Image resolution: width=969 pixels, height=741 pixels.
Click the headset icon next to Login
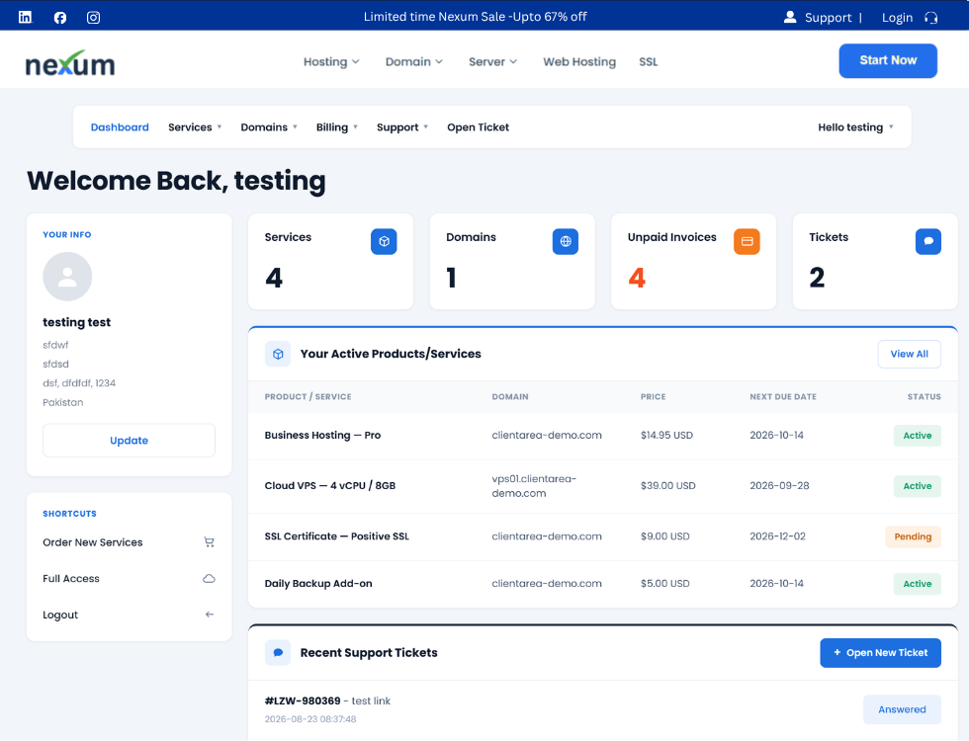pos(930,18)
